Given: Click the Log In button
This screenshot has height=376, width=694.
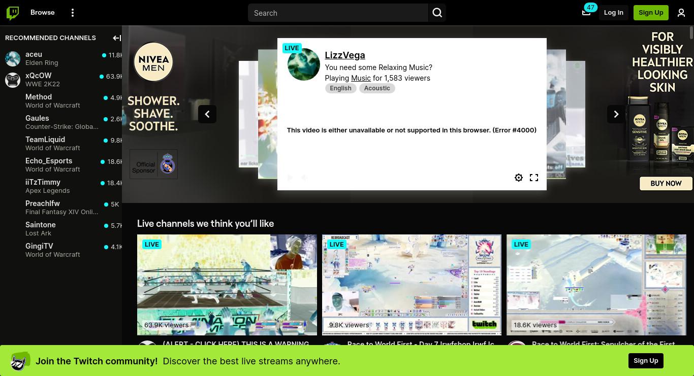Looking at the screenshot, I should pyautogui.click(x=614, y=13).
